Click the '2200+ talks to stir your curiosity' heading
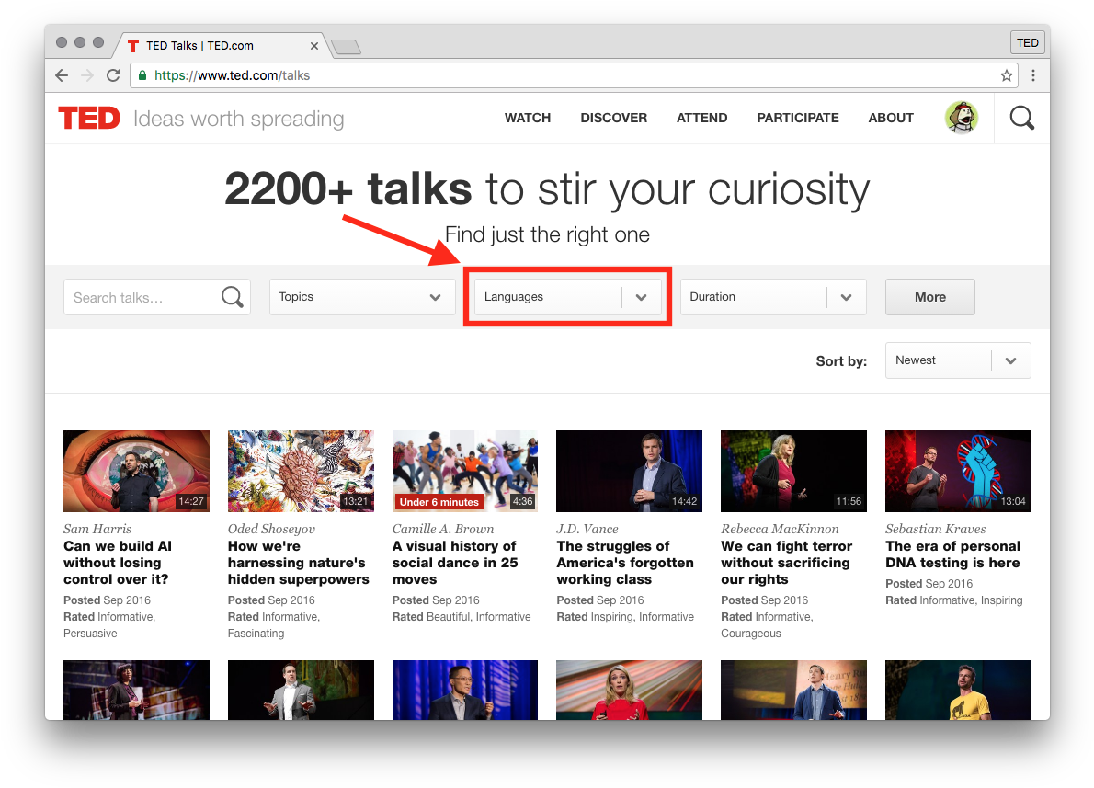This screenshot has width=1094, height=788. 547,189
